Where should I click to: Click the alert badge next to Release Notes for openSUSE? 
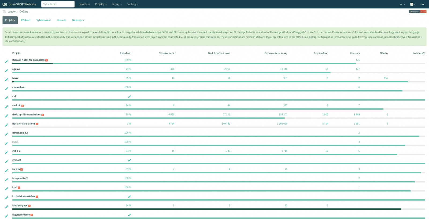[47, 60]
